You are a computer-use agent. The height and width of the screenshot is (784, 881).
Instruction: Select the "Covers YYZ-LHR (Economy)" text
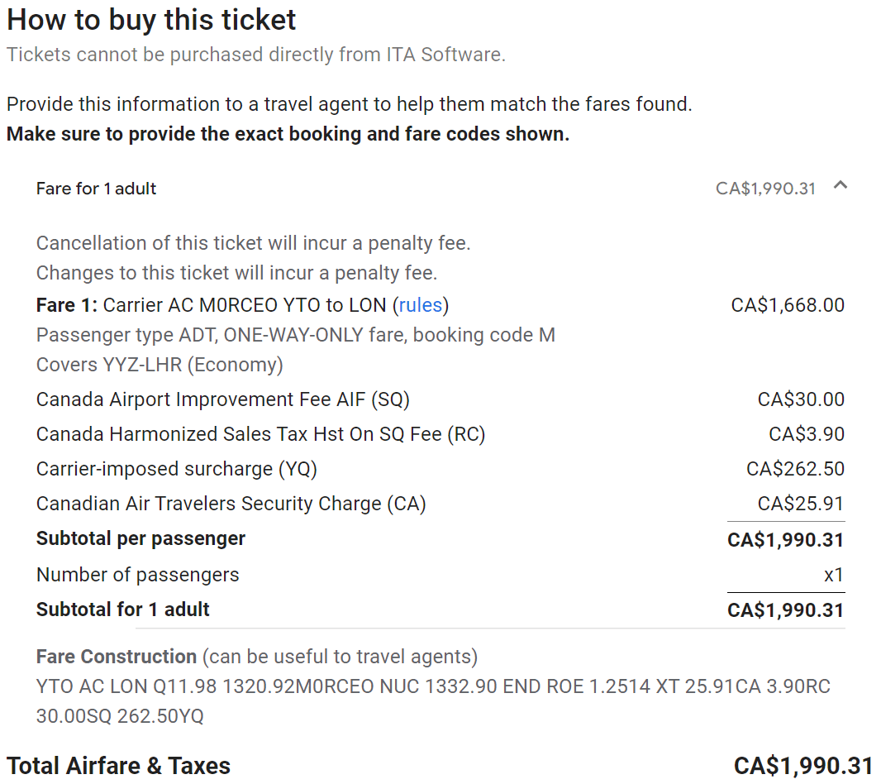coord(160,365)
